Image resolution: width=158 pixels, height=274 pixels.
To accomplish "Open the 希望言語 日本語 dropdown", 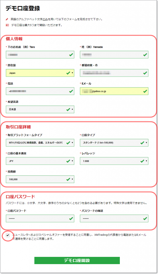I will (40, 109).
